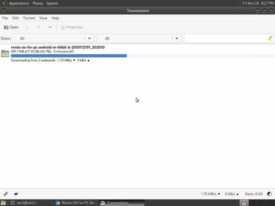Click the 1.75 MB/s download speed in status bar
This screenshot has width=275, height=206.
coord(211,194)
